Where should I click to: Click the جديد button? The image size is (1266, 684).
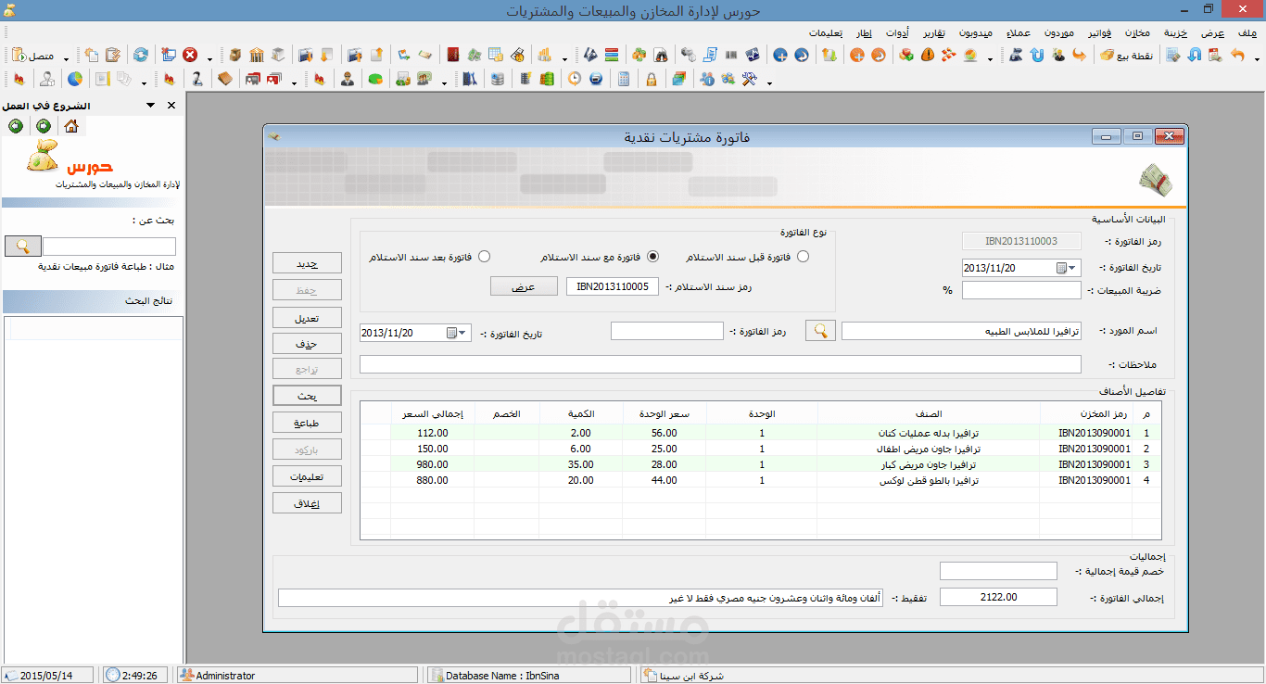coord(307,262)
